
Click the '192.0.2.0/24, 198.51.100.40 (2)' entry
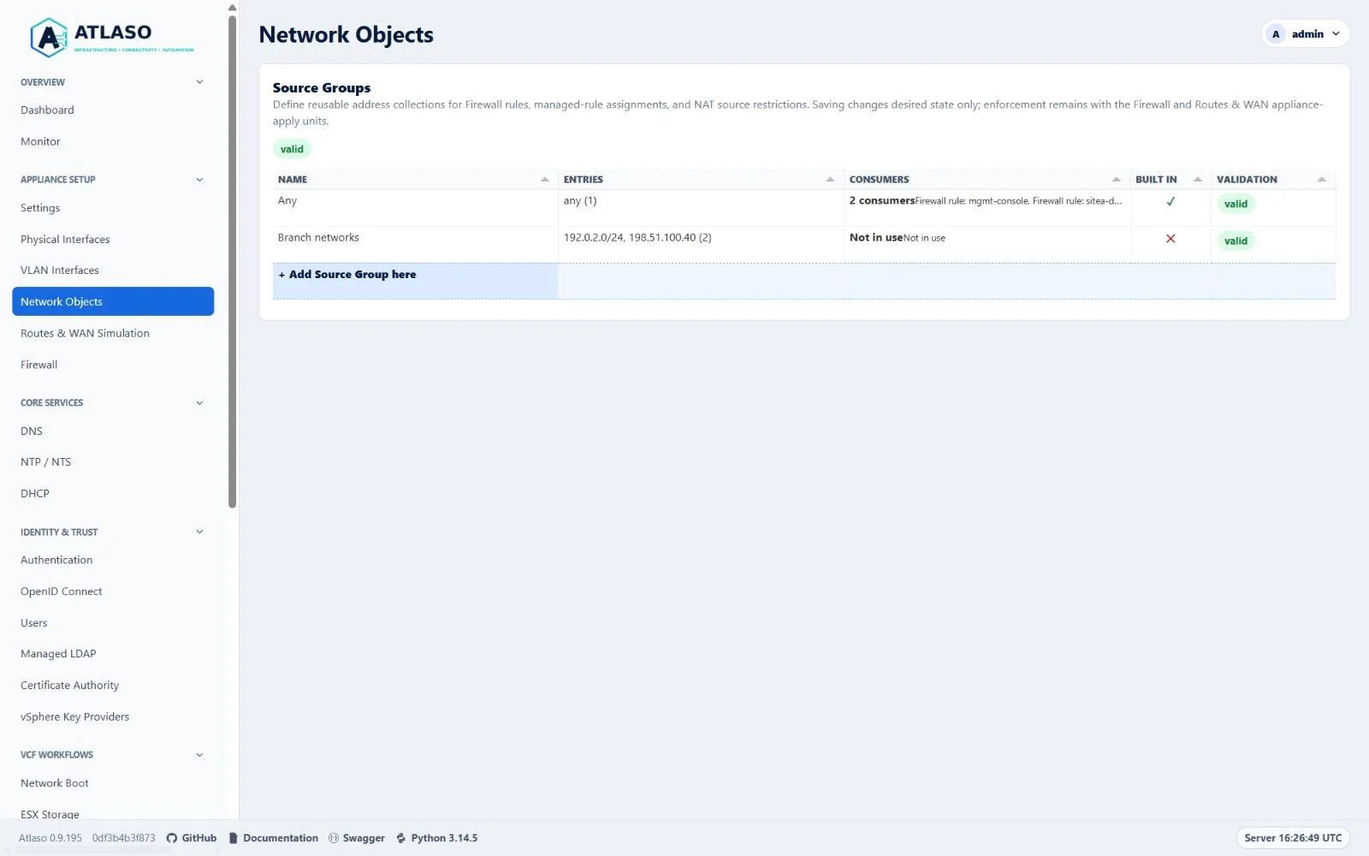(x=637, y=238)
